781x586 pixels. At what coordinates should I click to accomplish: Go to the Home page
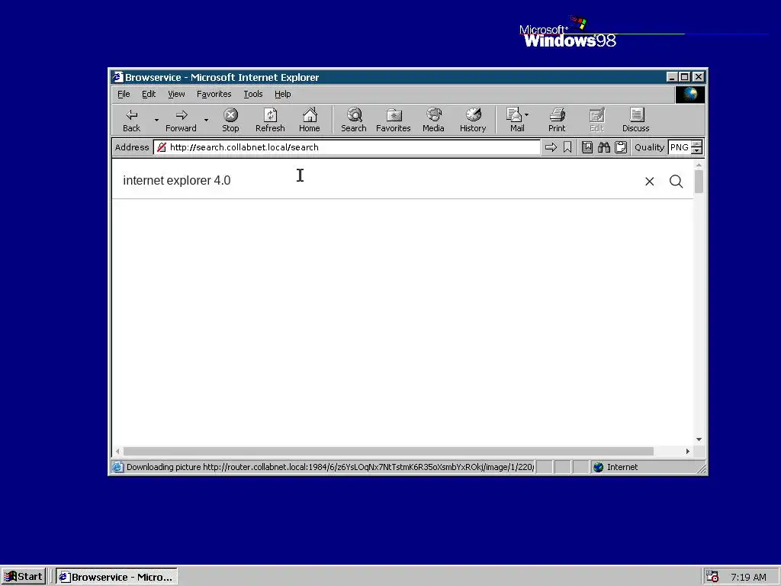[310, 120]
